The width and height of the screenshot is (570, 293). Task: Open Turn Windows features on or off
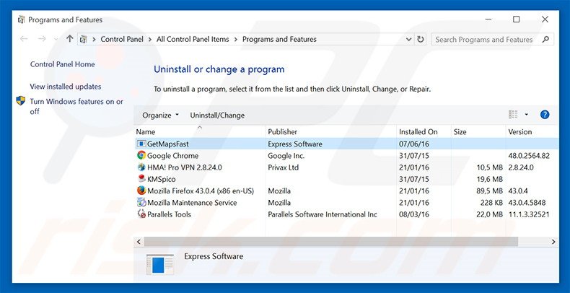coord(76,107)
